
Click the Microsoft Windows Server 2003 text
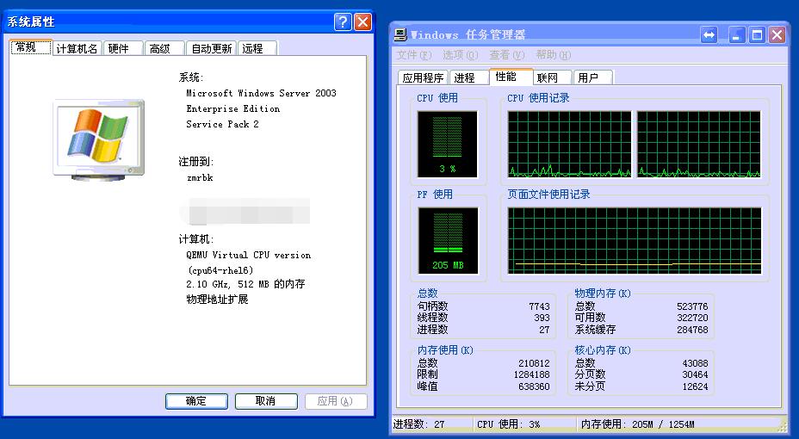click(x=261, y=93)
